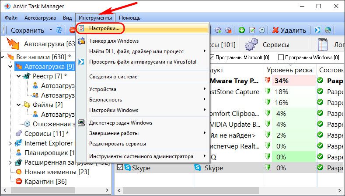
Task: Click the Твикер для Windows menu icon
Action: (81, 41)
